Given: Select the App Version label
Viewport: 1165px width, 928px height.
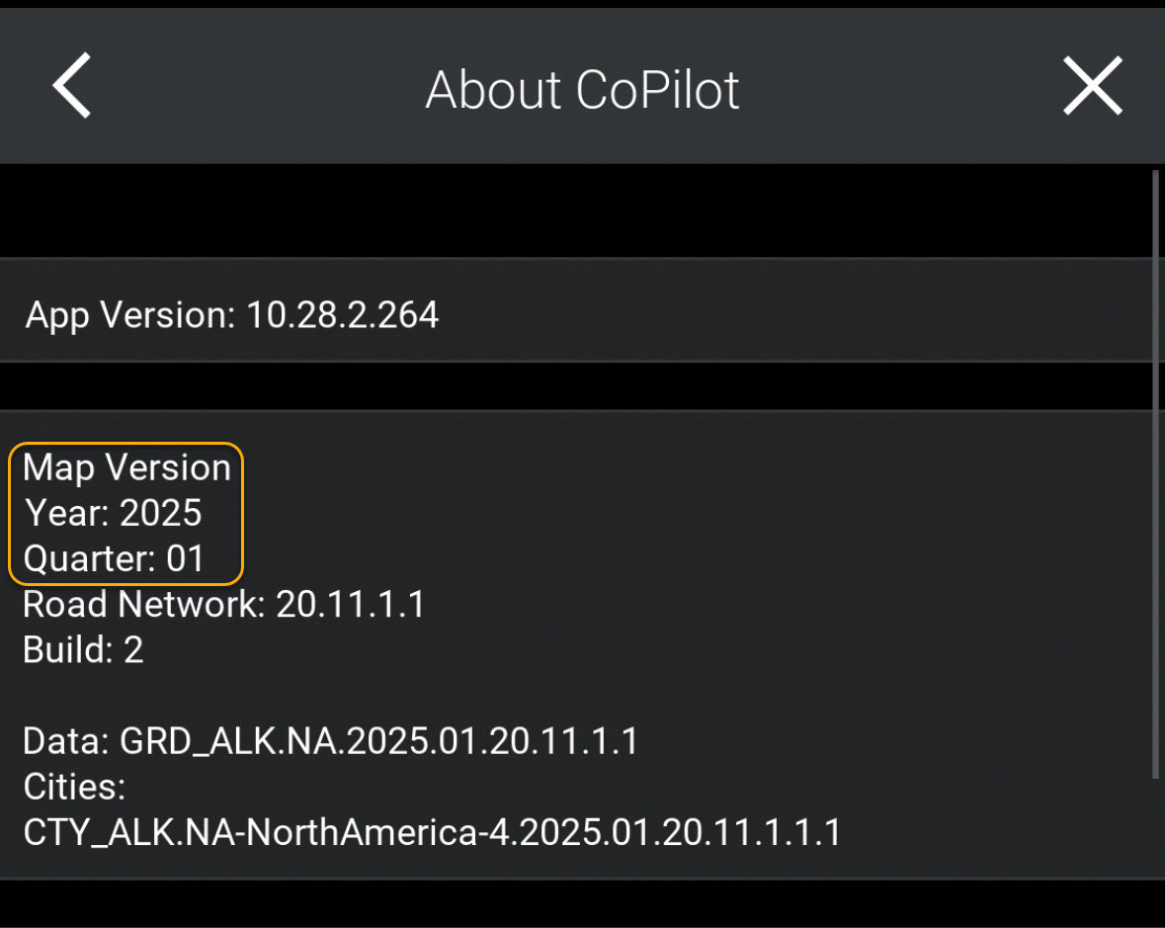Looking at the screenshot, I should pos(130,315).
